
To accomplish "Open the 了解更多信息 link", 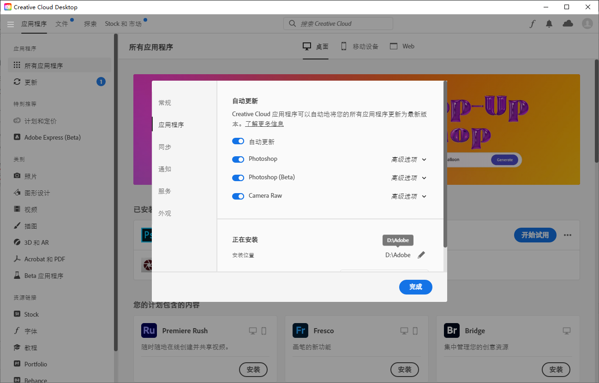I will [264, 124].
